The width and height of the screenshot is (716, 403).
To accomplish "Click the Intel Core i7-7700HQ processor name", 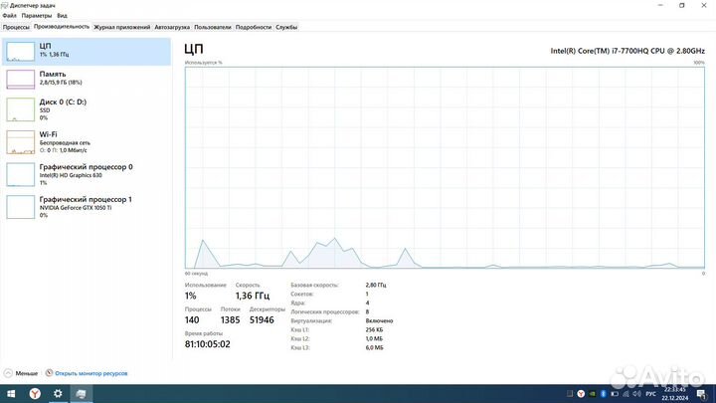I will (x=627, y=51).
